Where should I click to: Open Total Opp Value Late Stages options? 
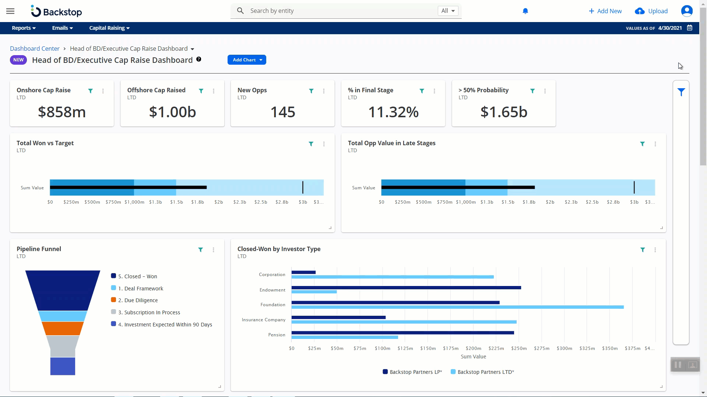pos(655,144)
